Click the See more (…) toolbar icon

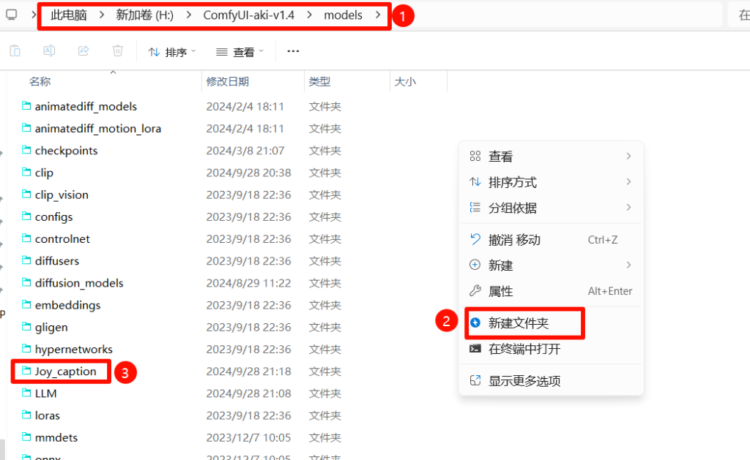tap(293, 51)
